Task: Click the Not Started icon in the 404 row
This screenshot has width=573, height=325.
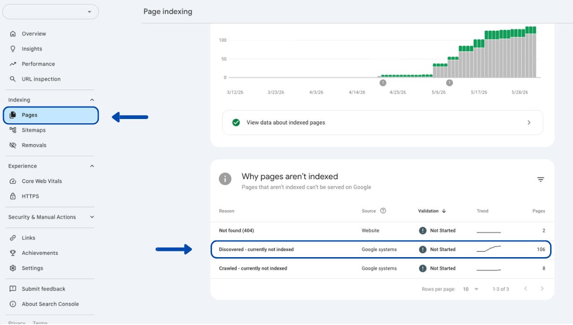Action: [423, 230]
